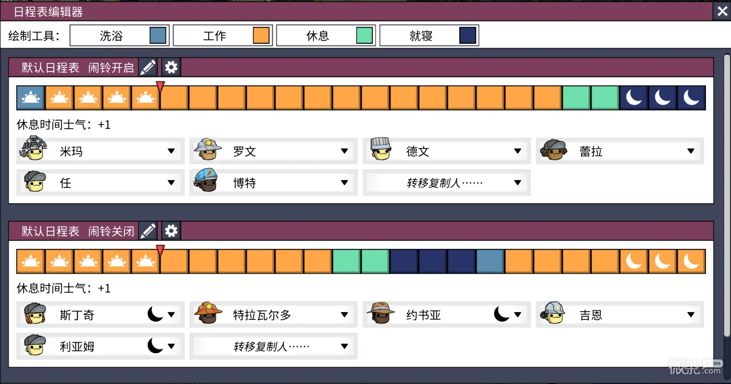Click the pencil rename icon for 闹铃开启 schedule
Screen dimensions: 731x384
(148, 68)
